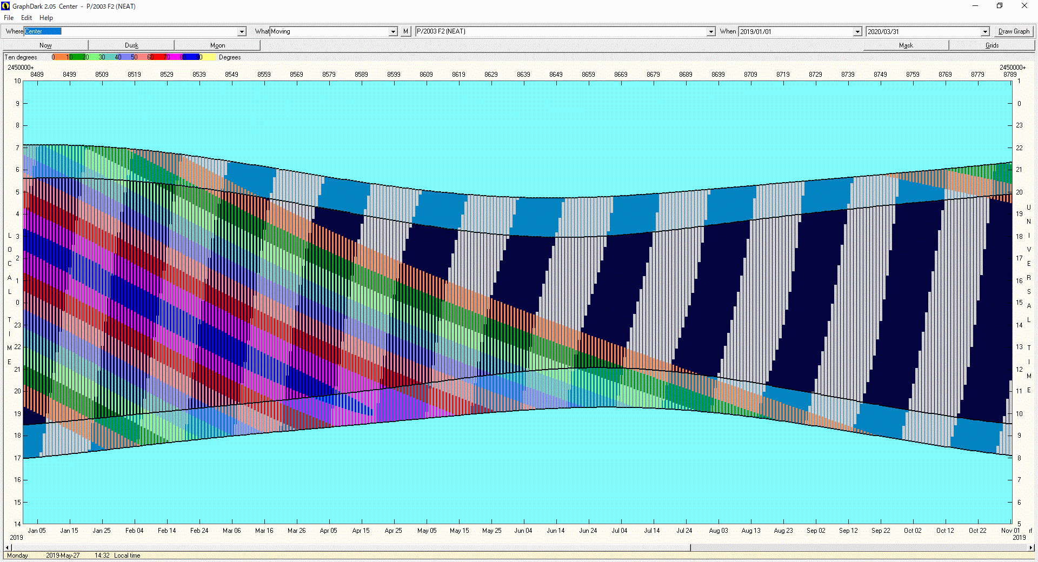Click the left '2450000+' Julian offset label
The width and height of the screenshot is (1038, 562).
pos(21,68)
